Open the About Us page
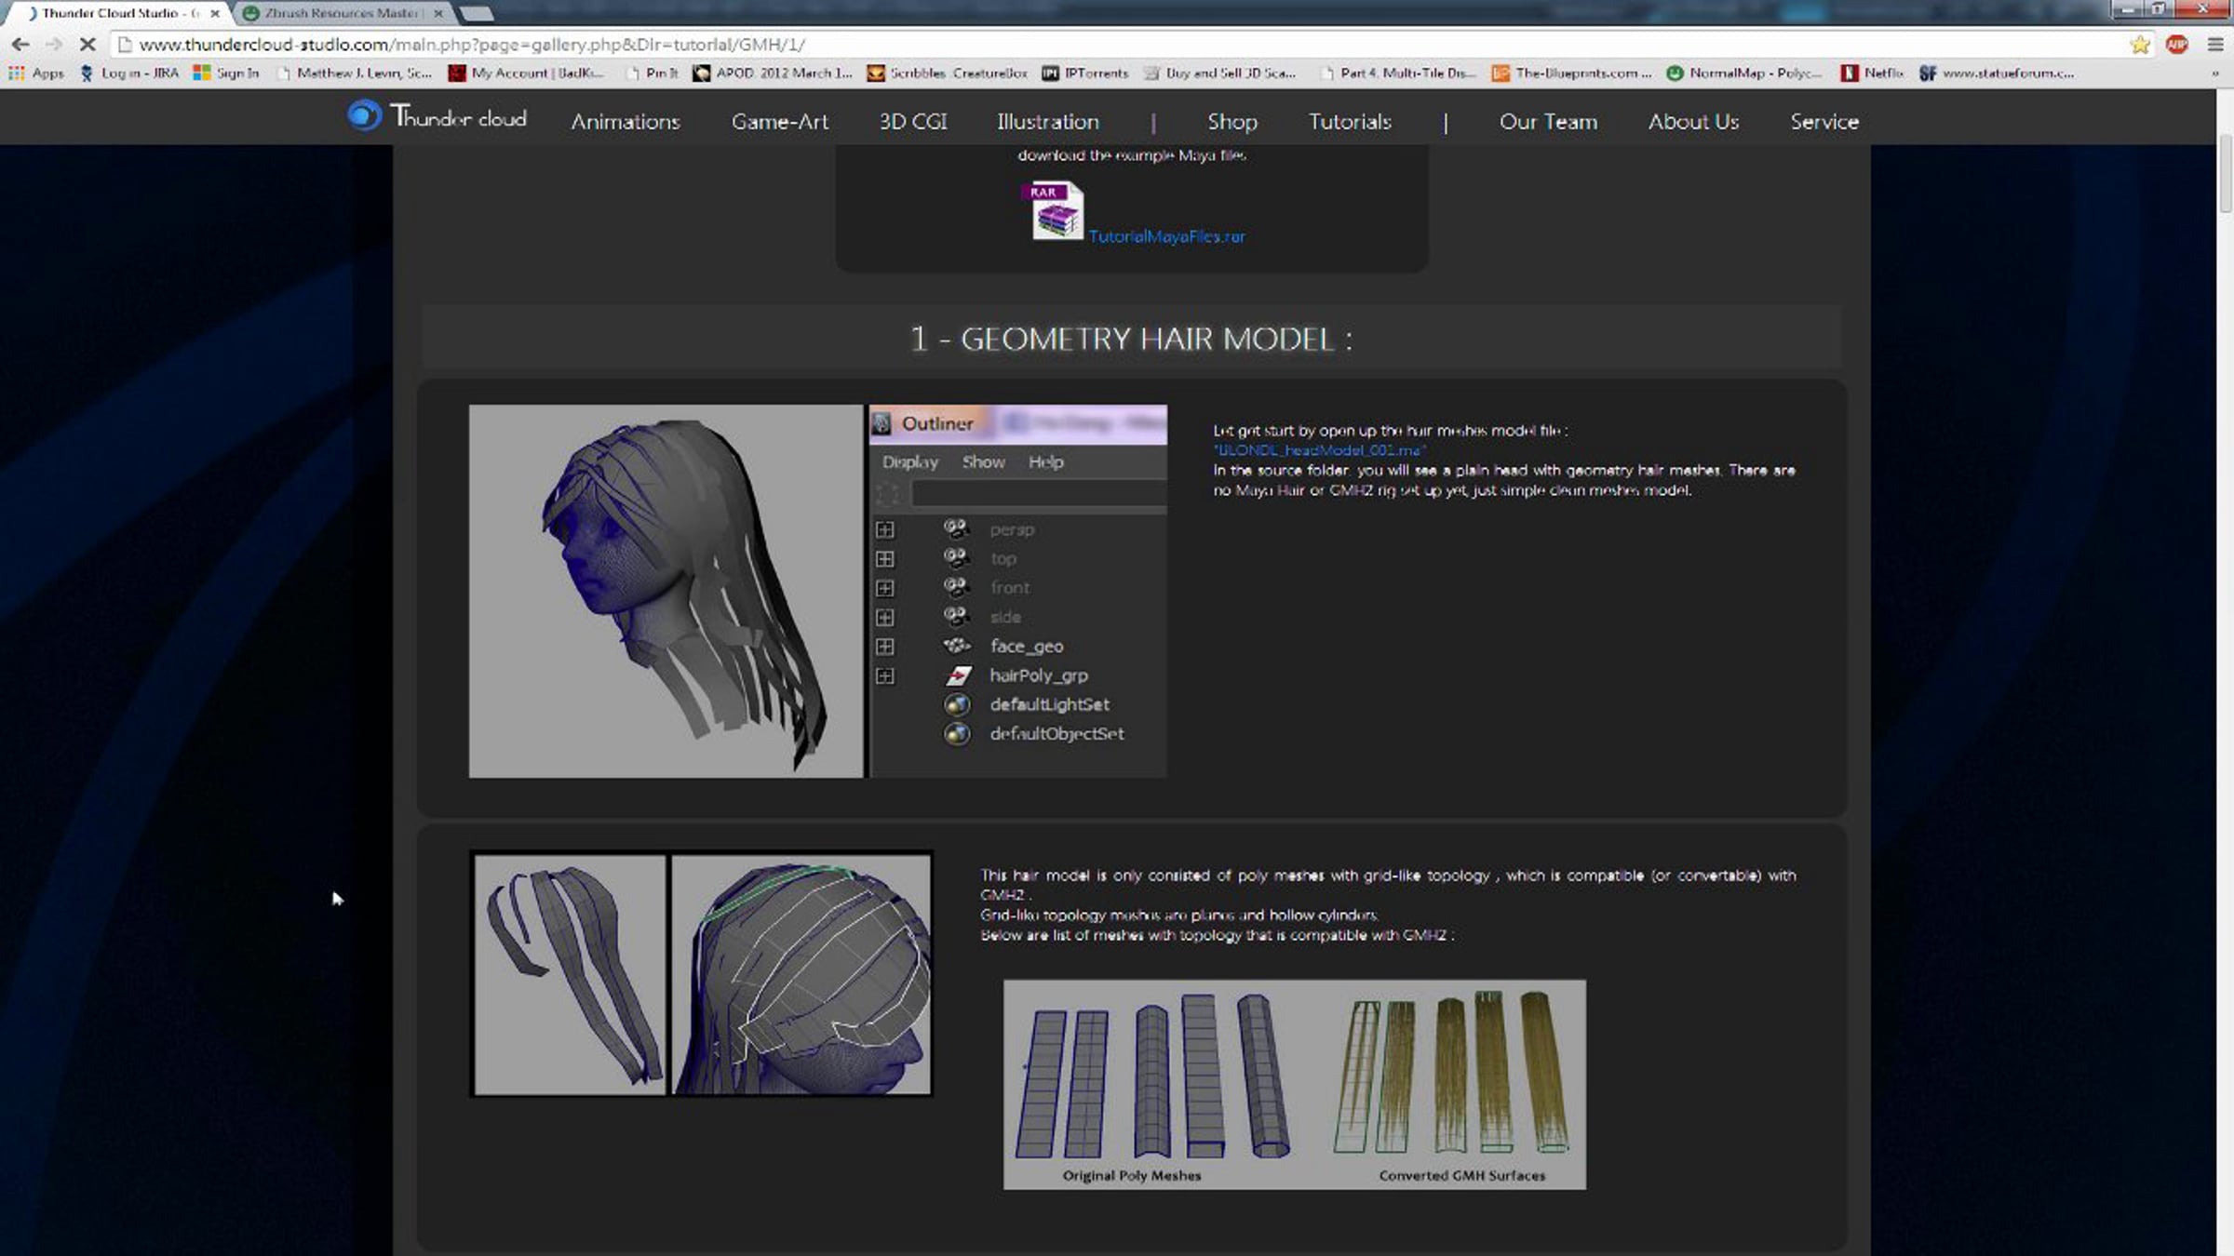The height and width of the screenshot is (1256, 2234). point(1693,122)
